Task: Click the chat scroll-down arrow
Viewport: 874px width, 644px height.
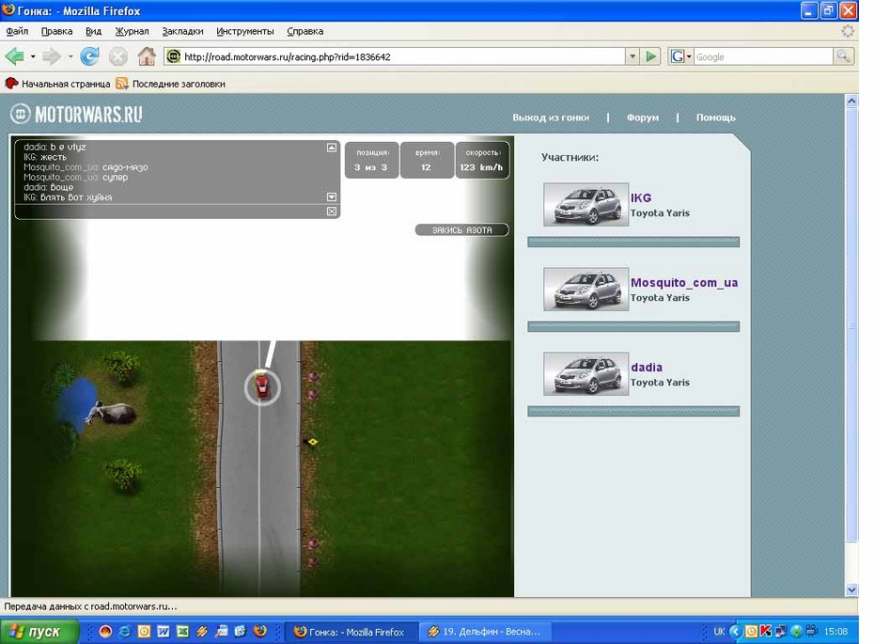Action: tap(332, 196)
